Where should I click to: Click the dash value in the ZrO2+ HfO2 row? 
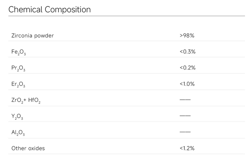(x=185, y=100)
